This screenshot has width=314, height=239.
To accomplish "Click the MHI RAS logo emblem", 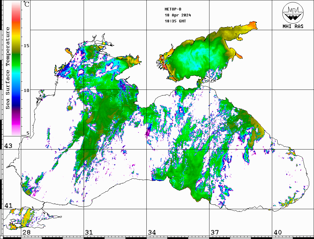I will [x=293, y=13].
